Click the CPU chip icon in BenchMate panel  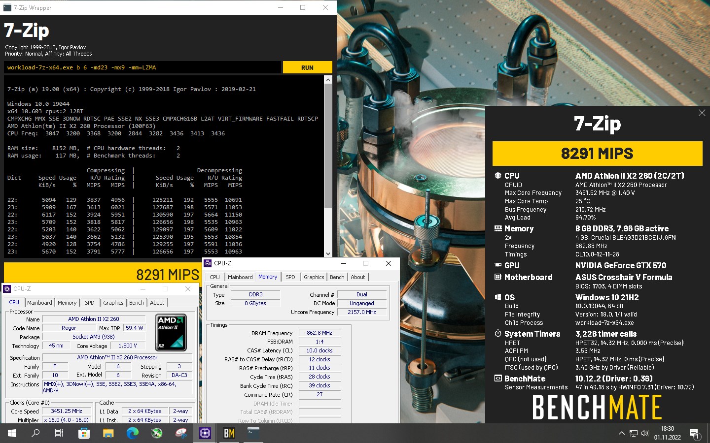[x=498, y=176]
